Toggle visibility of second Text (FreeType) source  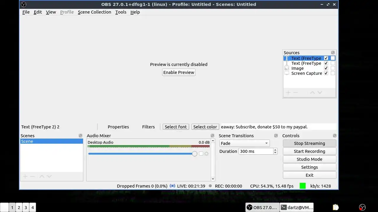point(326,63)
